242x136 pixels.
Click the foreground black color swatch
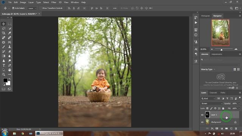coord(5,80)
